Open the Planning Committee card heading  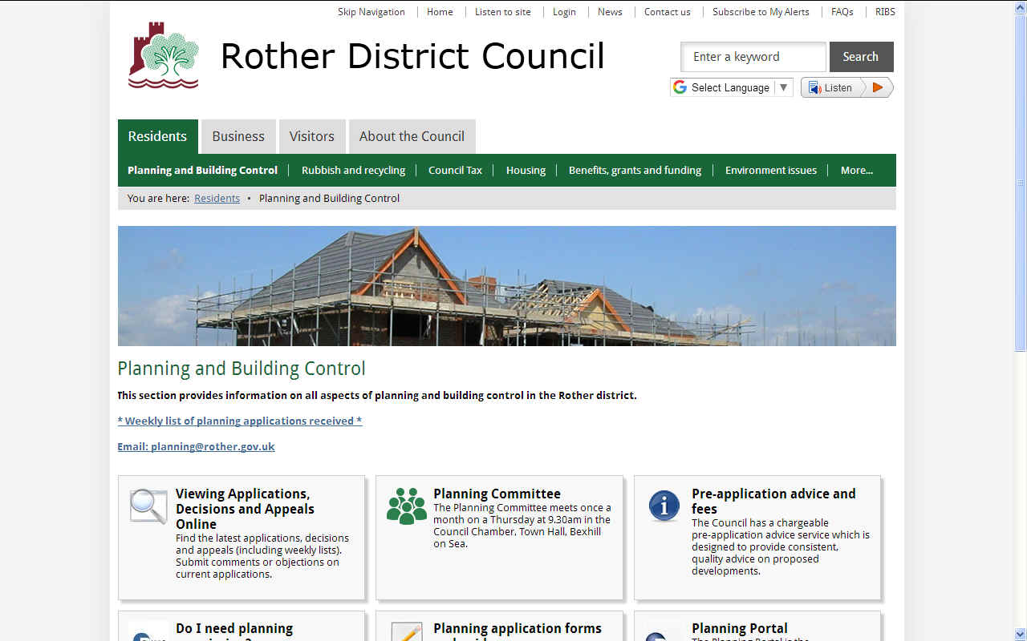[497, 494]
